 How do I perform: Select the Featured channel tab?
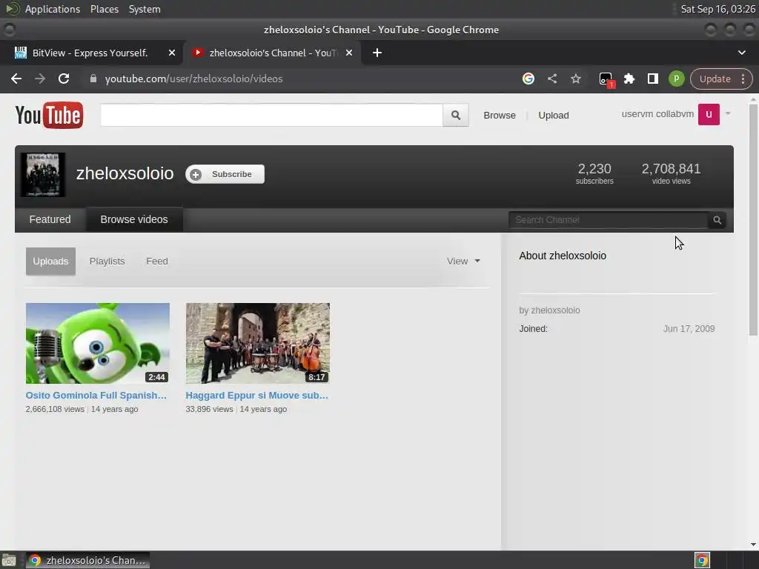(x=50, y=219)
